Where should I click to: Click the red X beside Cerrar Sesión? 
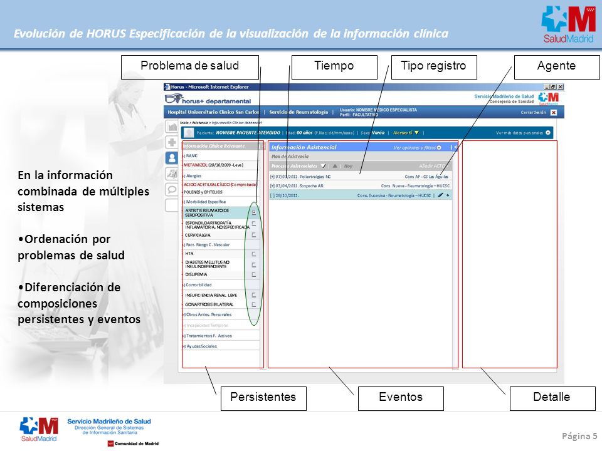point(554,112)
